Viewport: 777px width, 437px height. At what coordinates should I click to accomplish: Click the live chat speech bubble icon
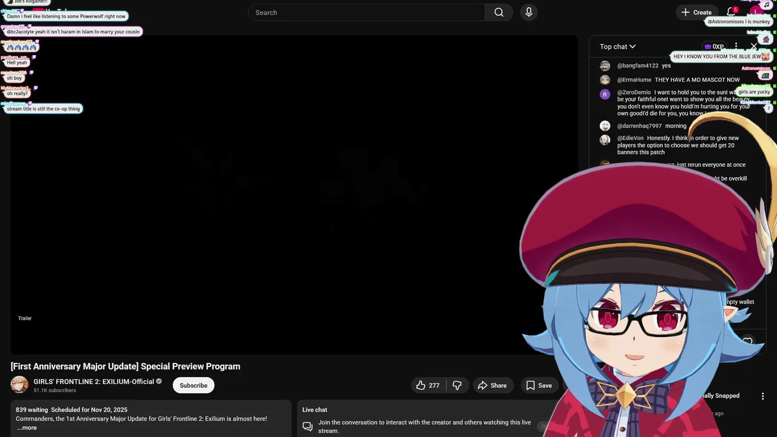[308, 427]
